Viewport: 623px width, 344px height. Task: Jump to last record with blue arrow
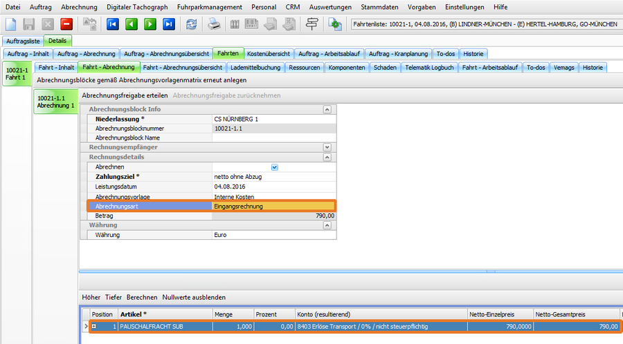pos(169,24)
